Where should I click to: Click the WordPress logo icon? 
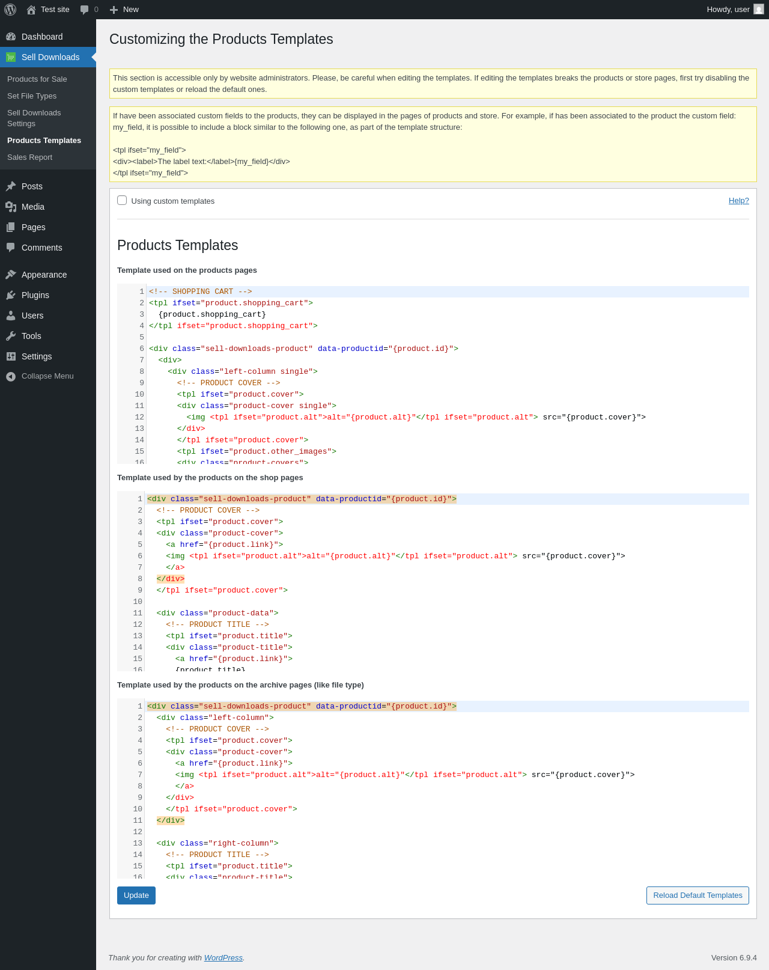[x=10, y=10]
